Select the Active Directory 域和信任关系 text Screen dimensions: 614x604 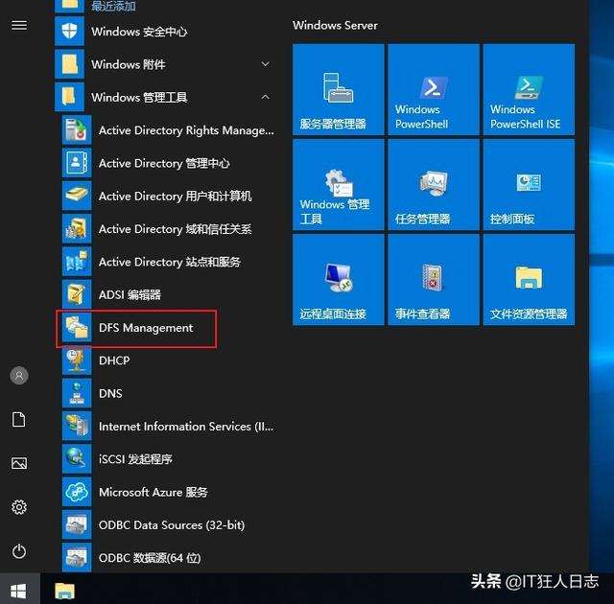click(x=175, y=229)
